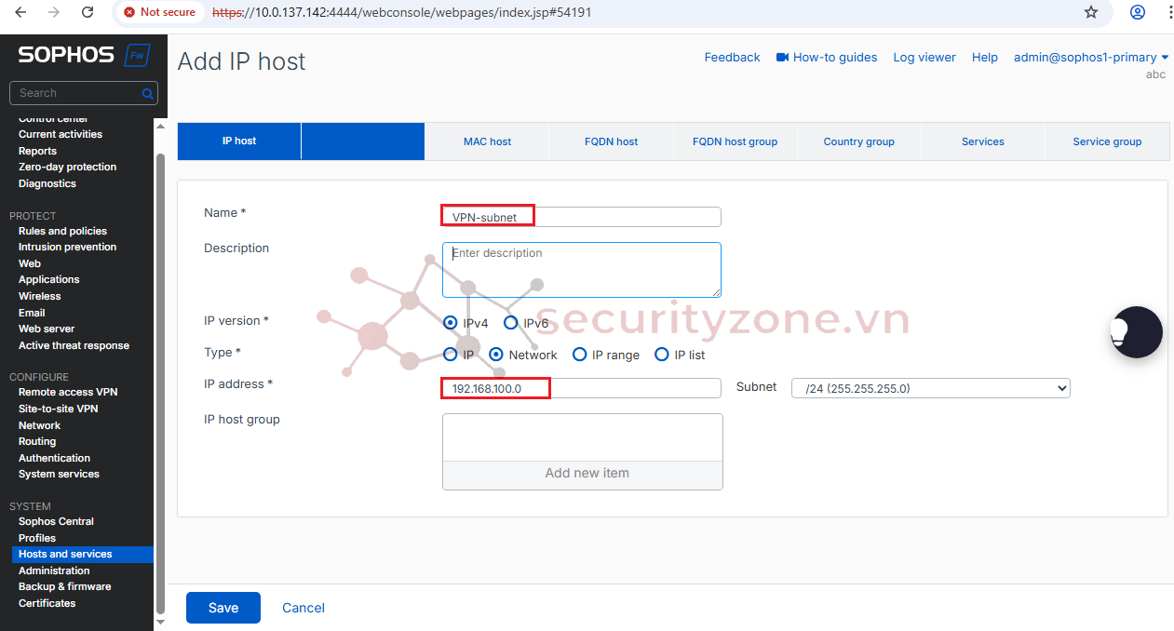1174x631 pixels.
Task: Click the Cancel link
Action: [x=304, y=608]
